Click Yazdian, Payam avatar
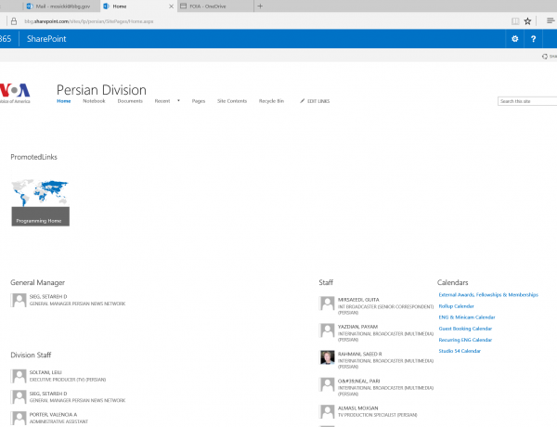 tap(327, 330)
